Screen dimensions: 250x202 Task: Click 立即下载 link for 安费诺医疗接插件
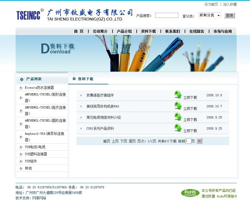190,97
